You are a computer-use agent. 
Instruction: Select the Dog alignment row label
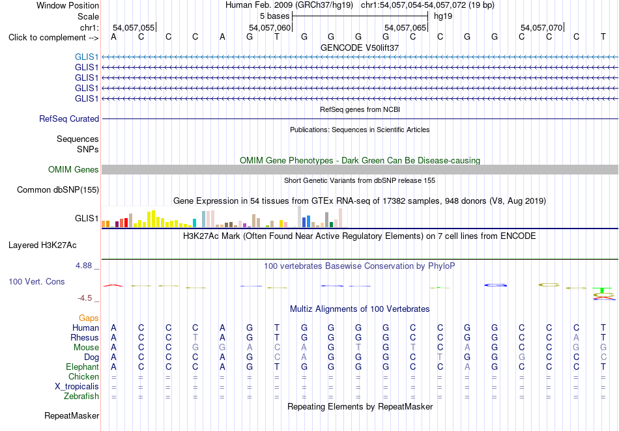pyautogui.click(x=91, y=357)
